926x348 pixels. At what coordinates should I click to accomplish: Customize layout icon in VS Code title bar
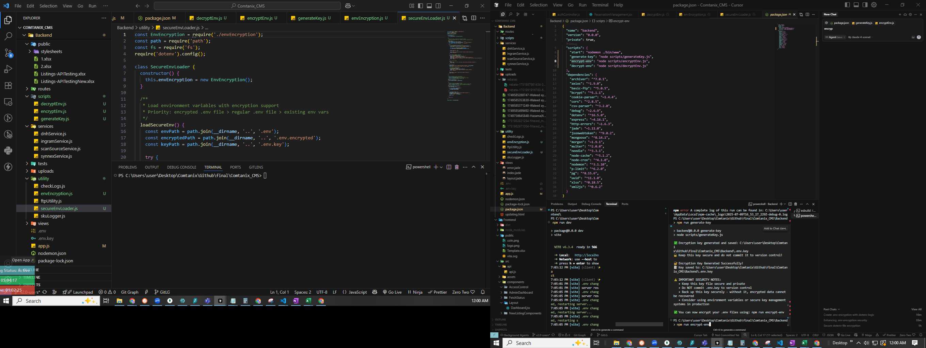pyautogui.click(x=412, y=6)
